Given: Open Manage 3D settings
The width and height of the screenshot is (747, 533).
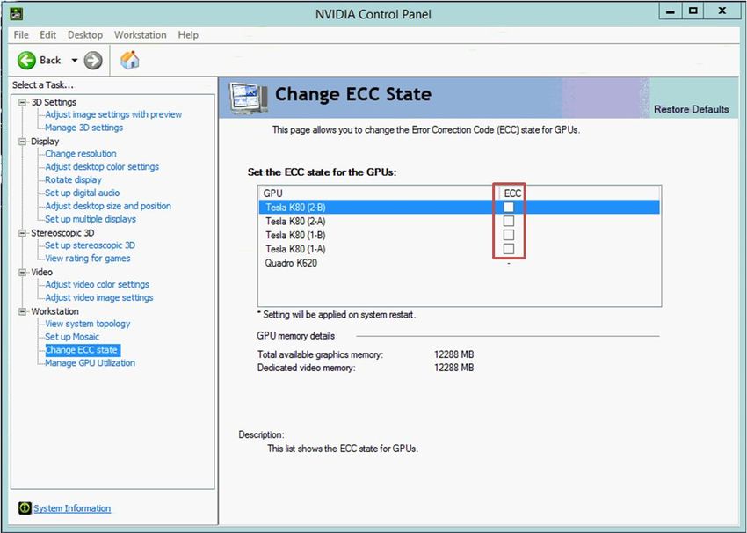Looking at the screenshot, I should tap(83, 128).
